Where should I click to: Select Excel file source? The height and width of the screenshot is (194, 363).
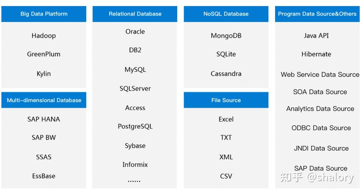[226, 119]
